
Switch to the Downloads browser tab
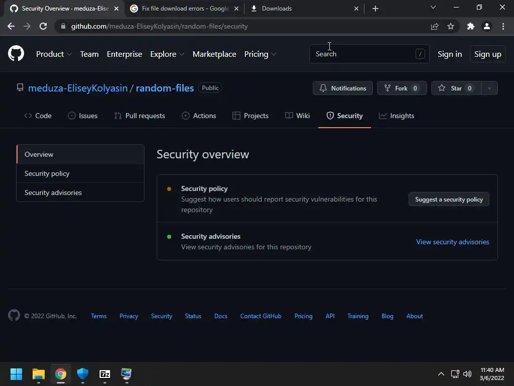coord(303,9)
